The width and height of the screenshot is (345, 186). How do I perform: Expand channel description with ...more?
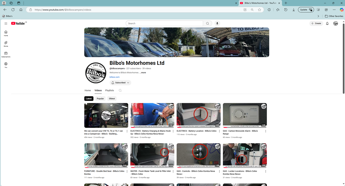[x=143, y=73]
